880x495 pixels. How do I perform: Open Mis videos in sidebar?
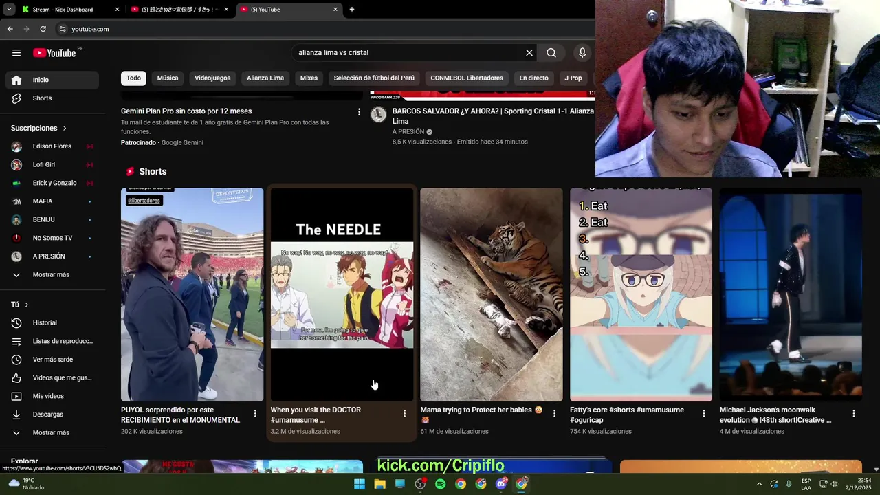tap(52, 396)
